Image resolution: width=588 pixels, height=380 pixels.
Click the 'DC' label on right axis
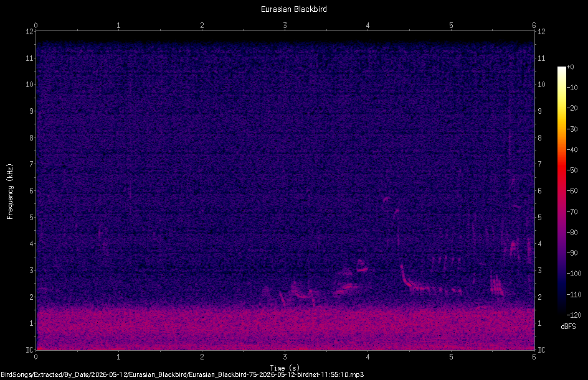(x=541, y=350)
